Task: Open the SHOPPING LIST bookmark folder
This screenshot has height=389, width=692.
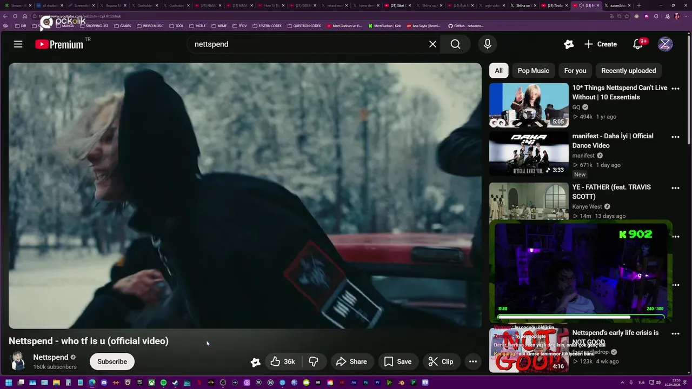Action: (x=94, y=25)
